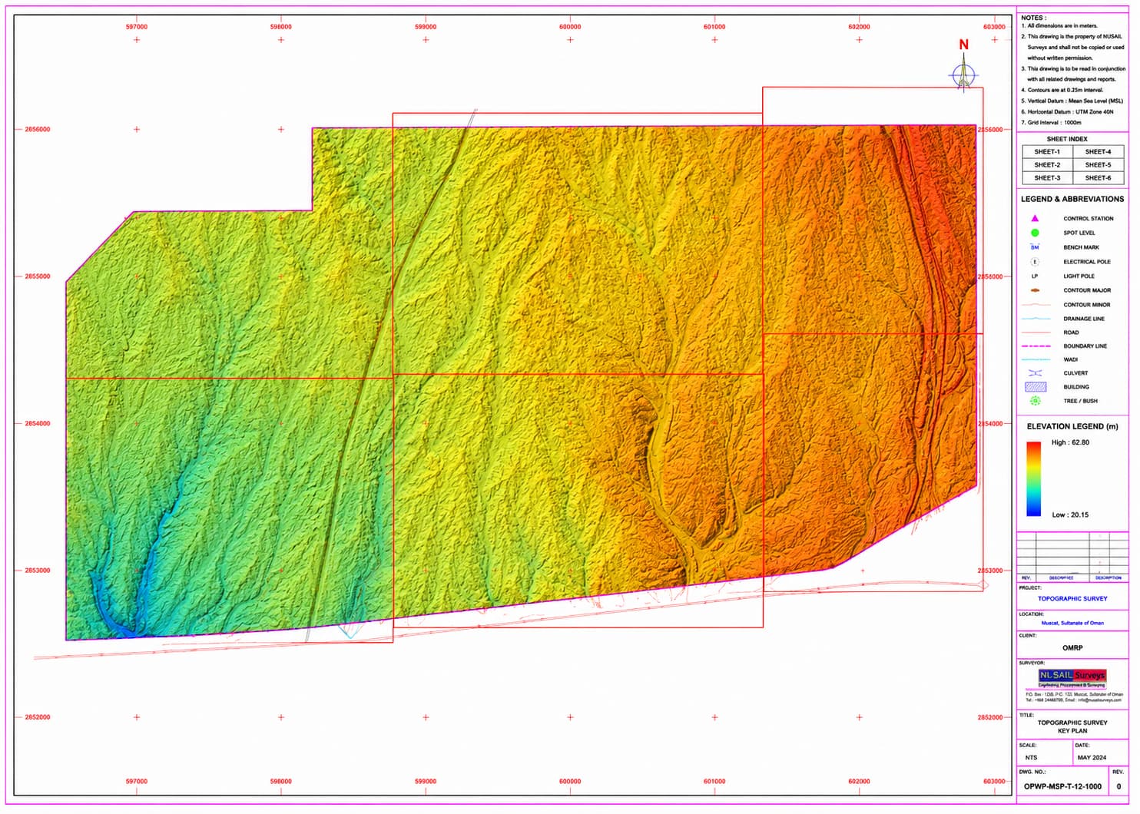Click the Wadi line sample in legend
The width and height of the screenshot is (1140, 814).
click(x=1036, y=359)
